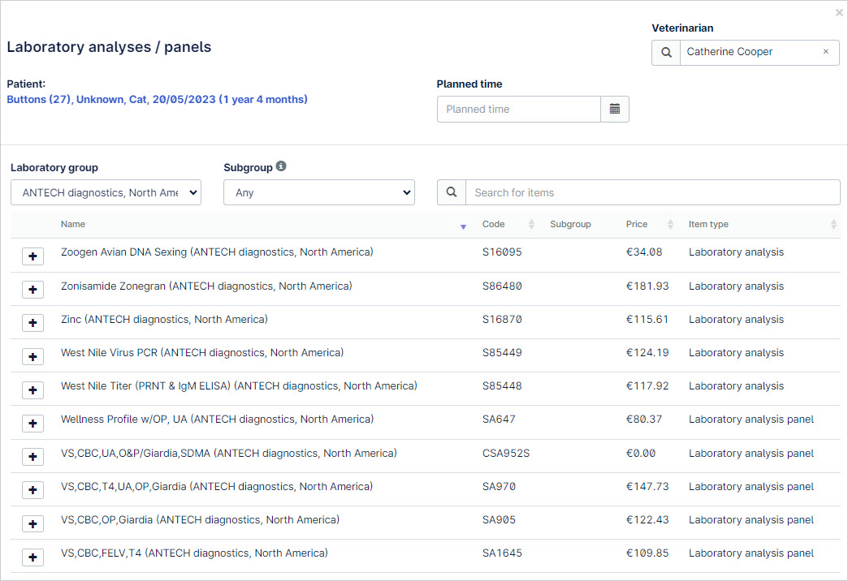Open the Subgroup Any dropdown

pos(319,192)
